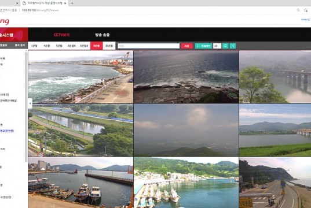Select the hazy mountain sky camera feed
Screen dimensions: 311x208
186,130
